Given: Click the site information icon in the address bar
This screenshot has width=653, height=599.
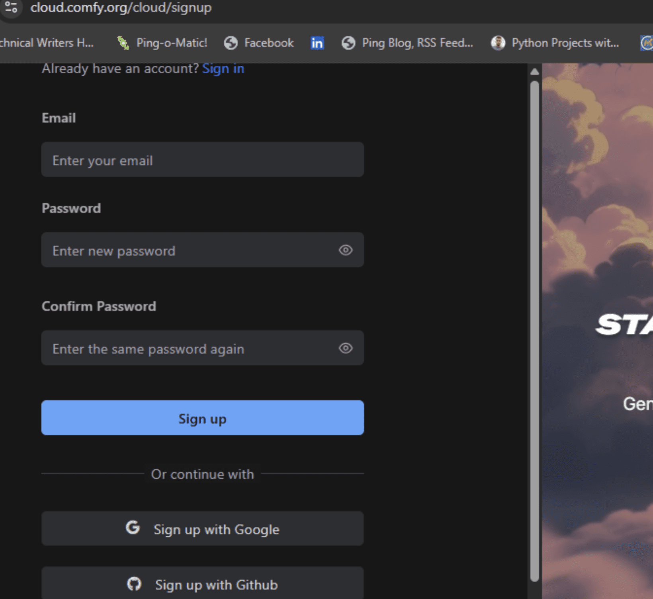Looking at the screenshot, I should point(11,8).
